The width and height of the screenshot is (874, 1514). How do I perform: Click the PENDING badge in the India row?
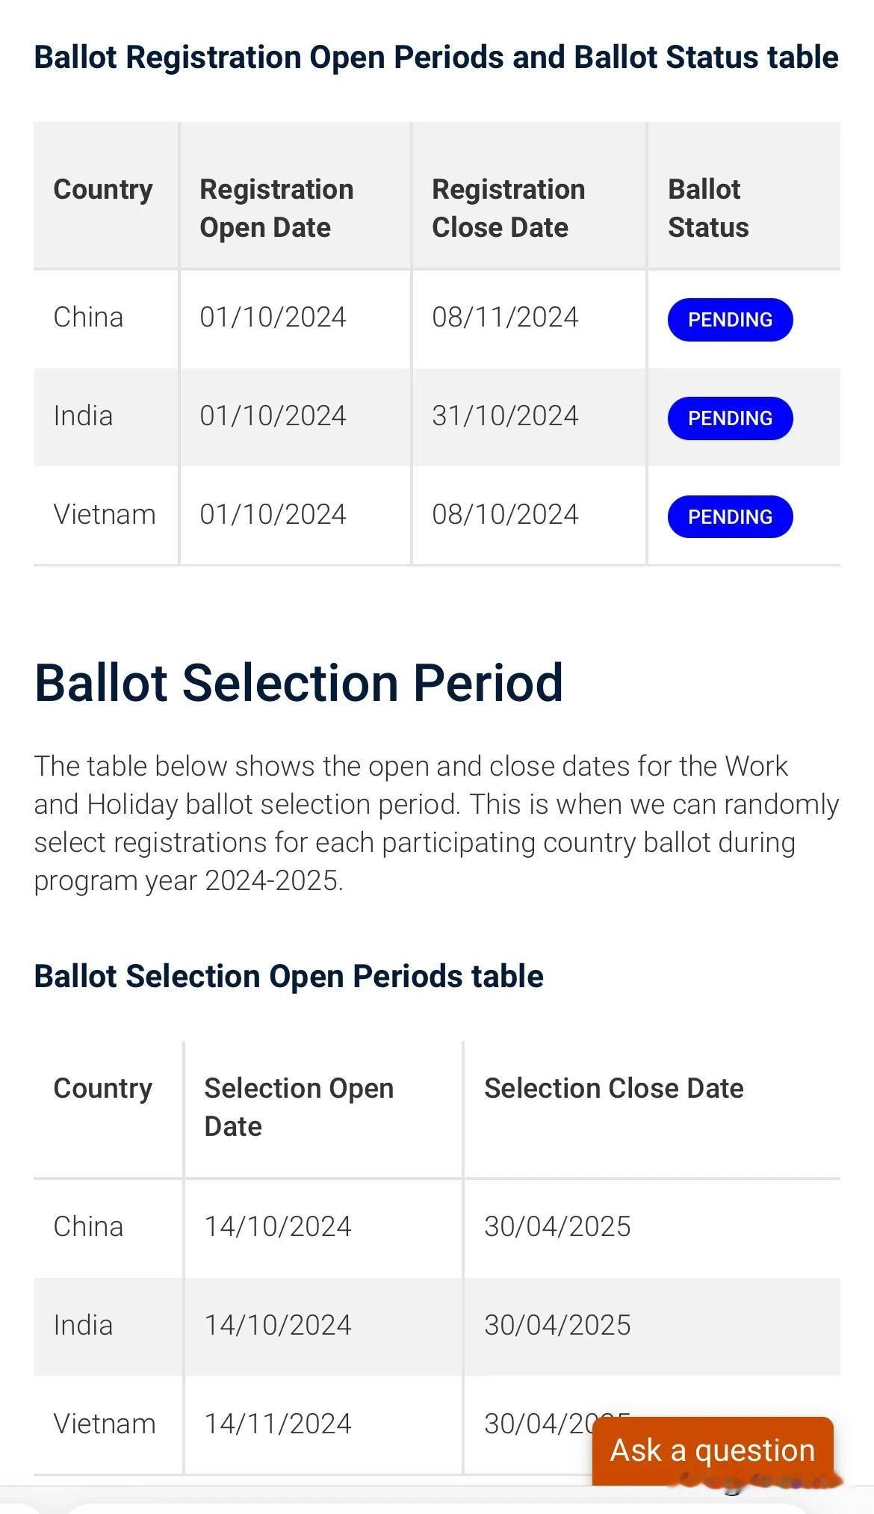click(730, 418)
